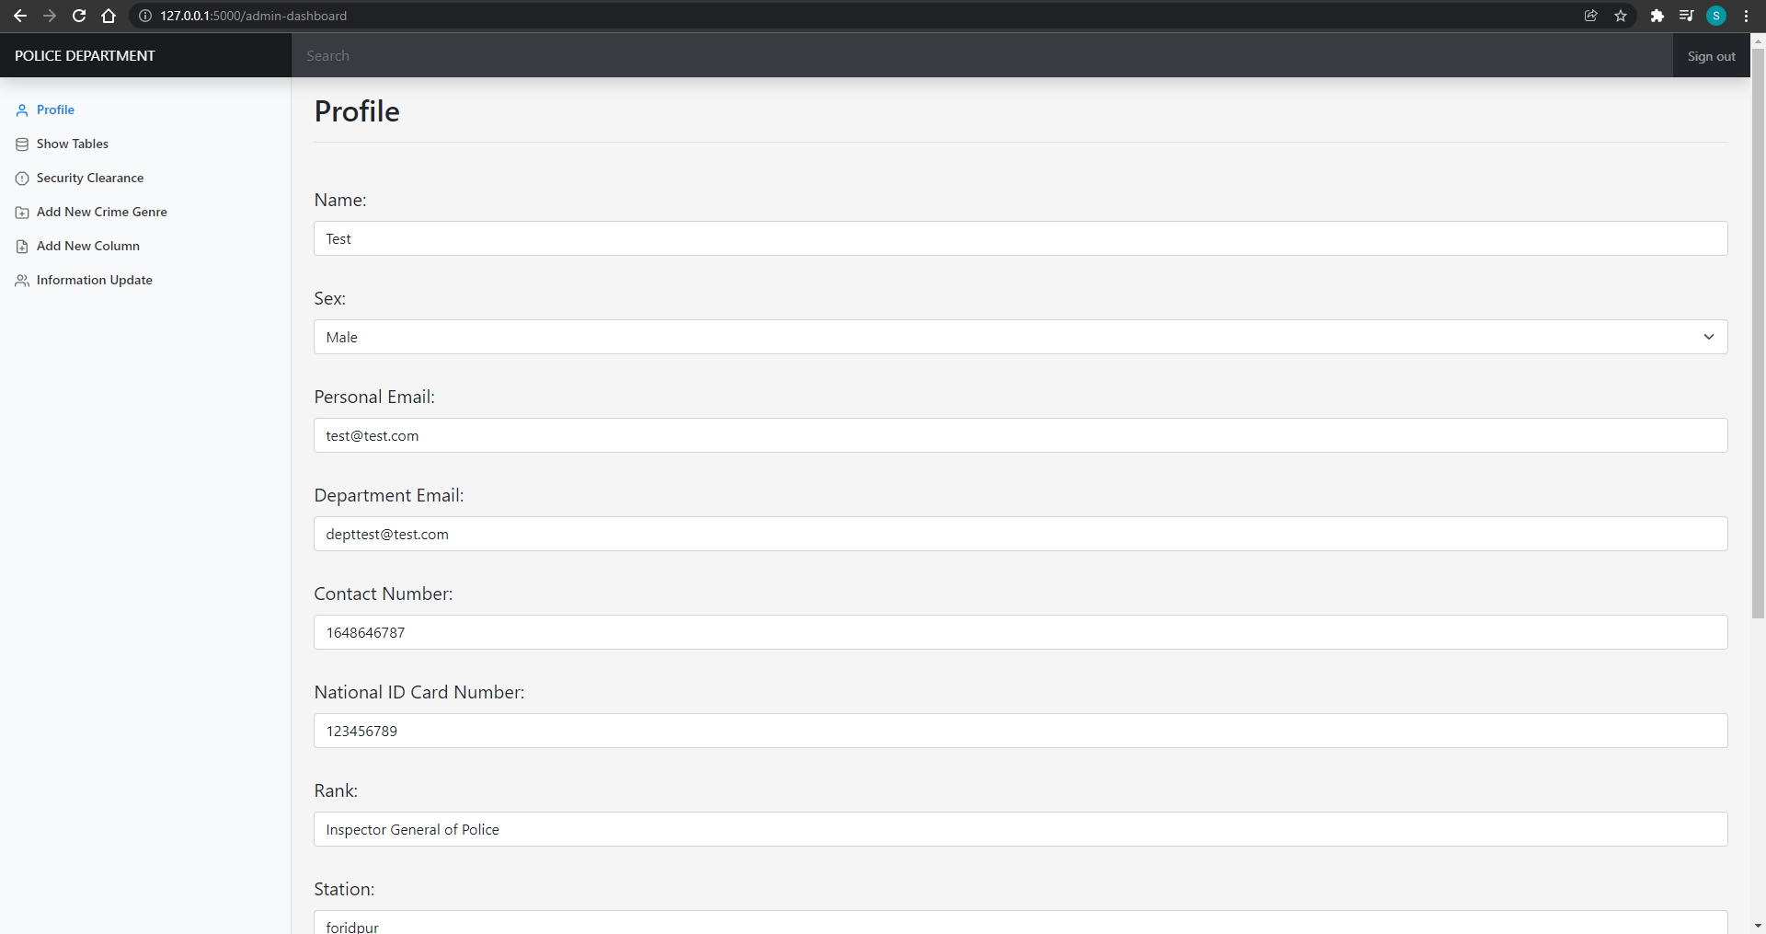Click the Department Email input field
The width and height of the screenshot is (1766, 934).
(x=1021, y=534)
